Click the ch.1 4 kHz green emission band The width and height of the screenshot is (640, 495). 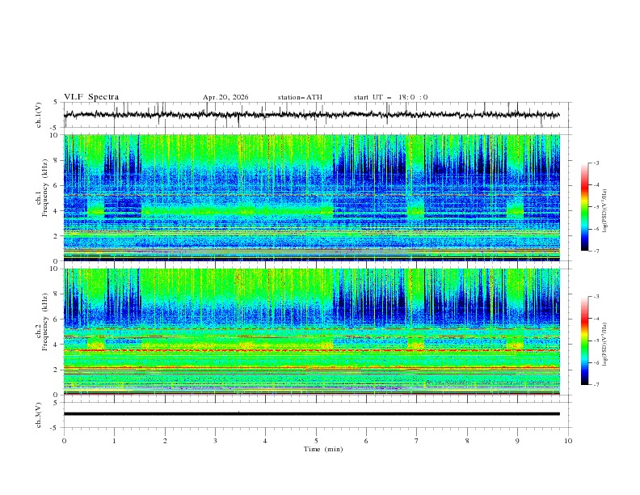tap(237, 211)
